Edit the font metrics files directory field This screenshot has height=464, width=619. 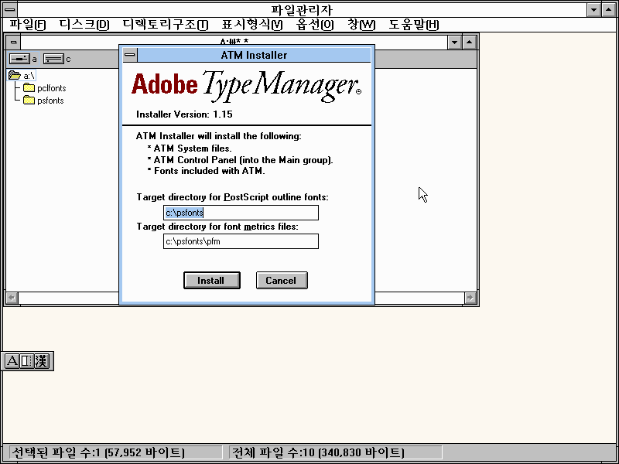241,241
